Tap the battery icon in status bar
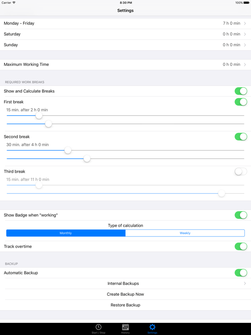 pos(246,3)
